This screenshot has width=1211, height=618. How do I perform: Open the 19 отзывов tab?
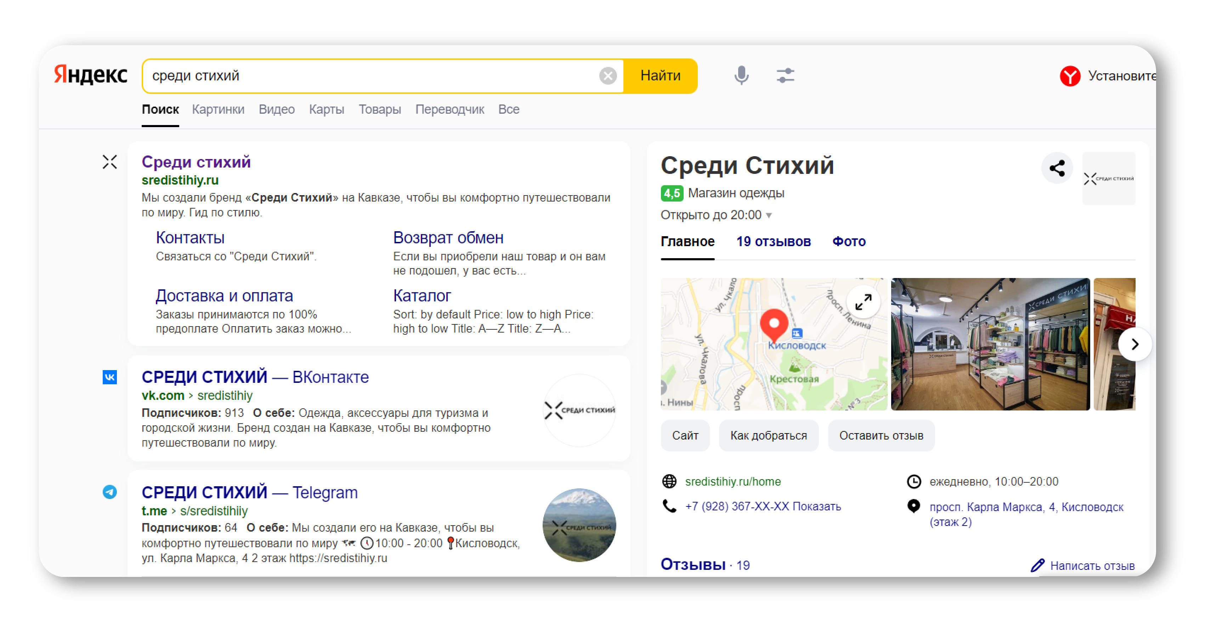[773, 242]
